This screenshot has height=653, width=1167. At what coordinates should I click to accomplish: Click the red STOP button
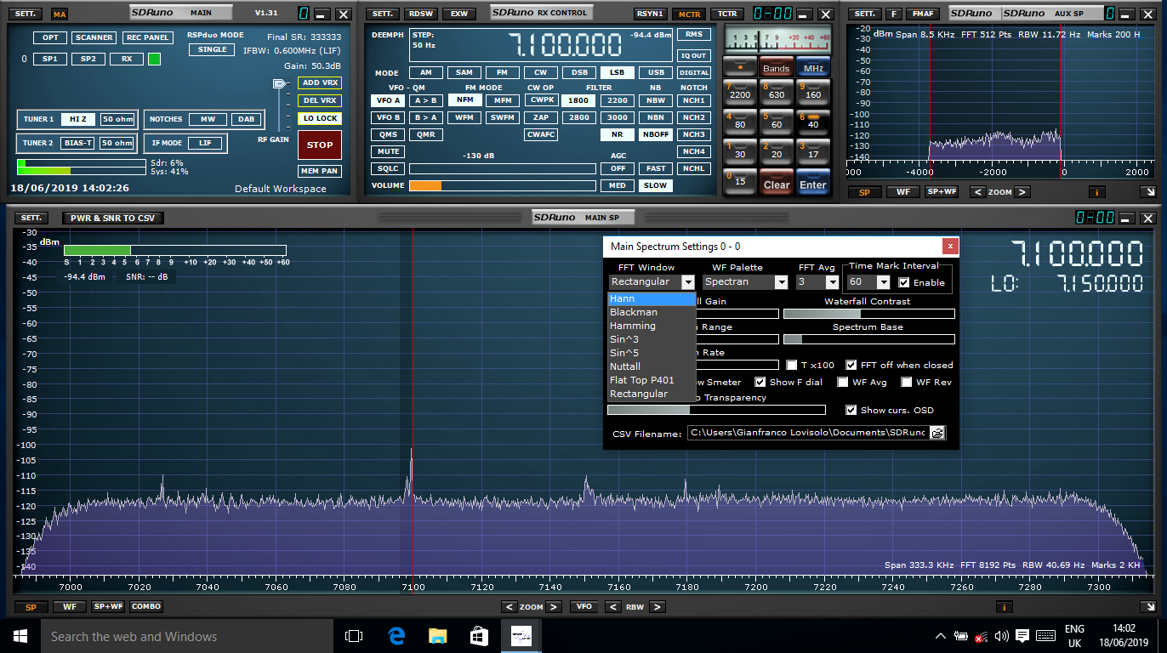320,145
